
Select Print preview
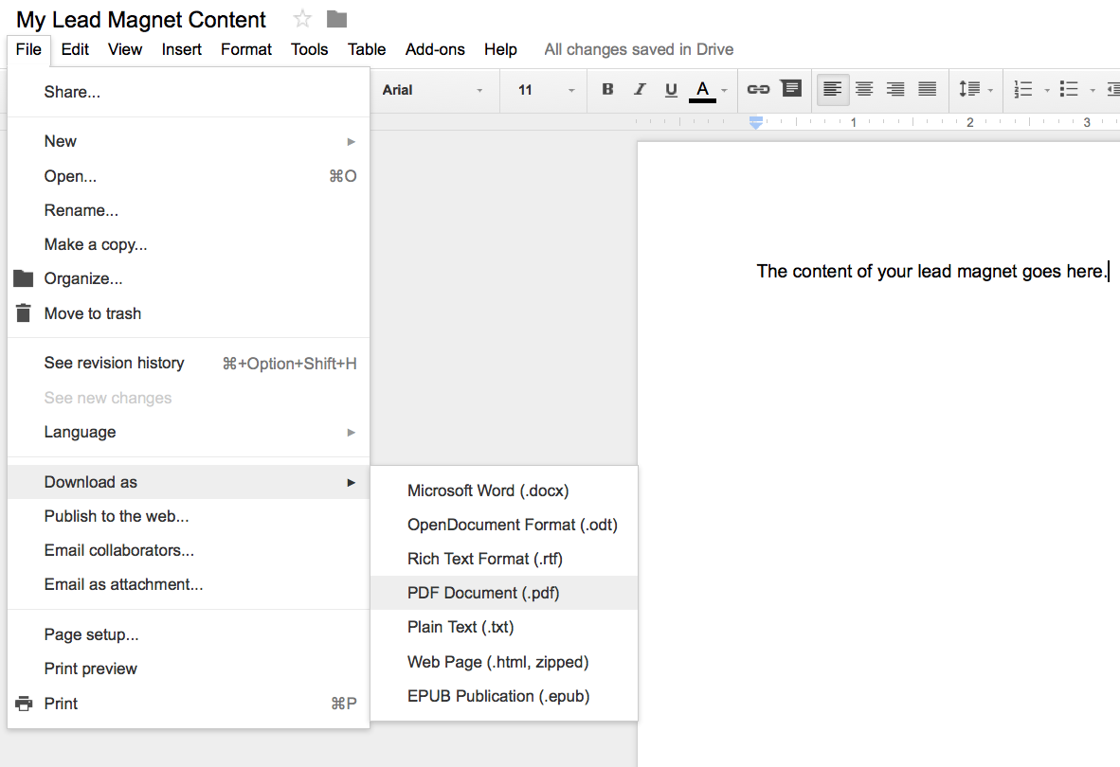click(189, 669)
